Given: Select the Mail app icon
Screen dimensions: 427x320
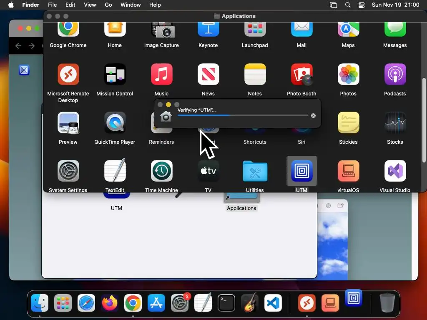Looking at the screenshot, I should tap(301, 30).
